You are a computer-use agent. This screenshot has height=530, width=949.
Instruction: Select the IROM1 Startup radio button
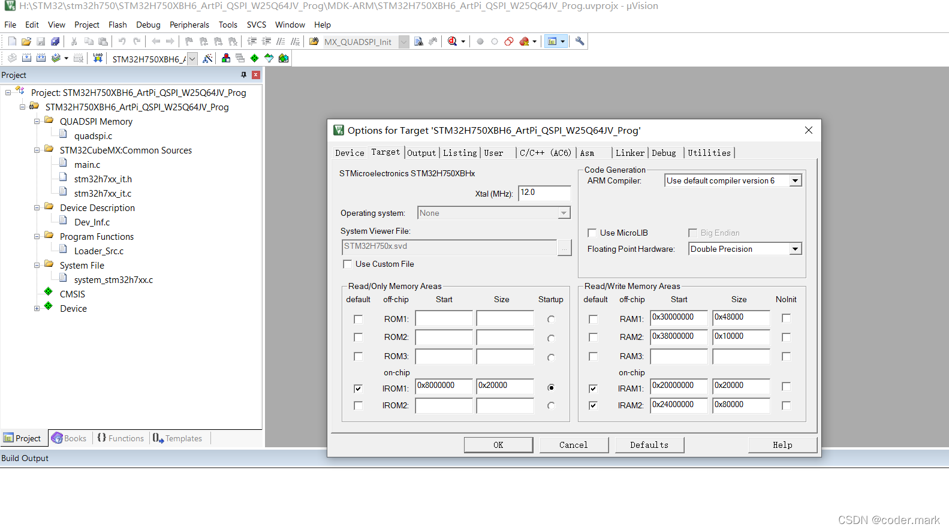551,387
